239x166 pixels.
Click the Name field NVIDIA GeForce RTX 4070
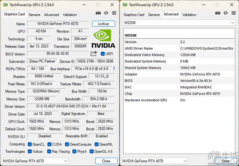pyautogui.click(x=58, y=24)
